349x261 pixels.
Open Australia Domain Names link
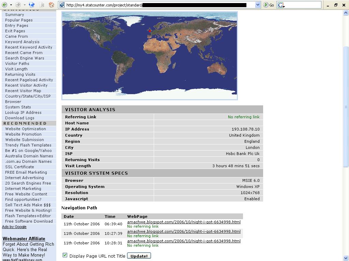point(29,156)
